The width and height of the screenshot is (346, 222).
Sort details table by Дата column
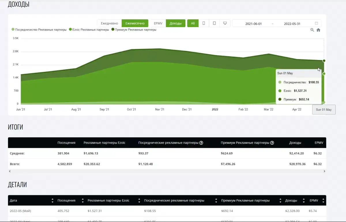click(x=52, y=200)
